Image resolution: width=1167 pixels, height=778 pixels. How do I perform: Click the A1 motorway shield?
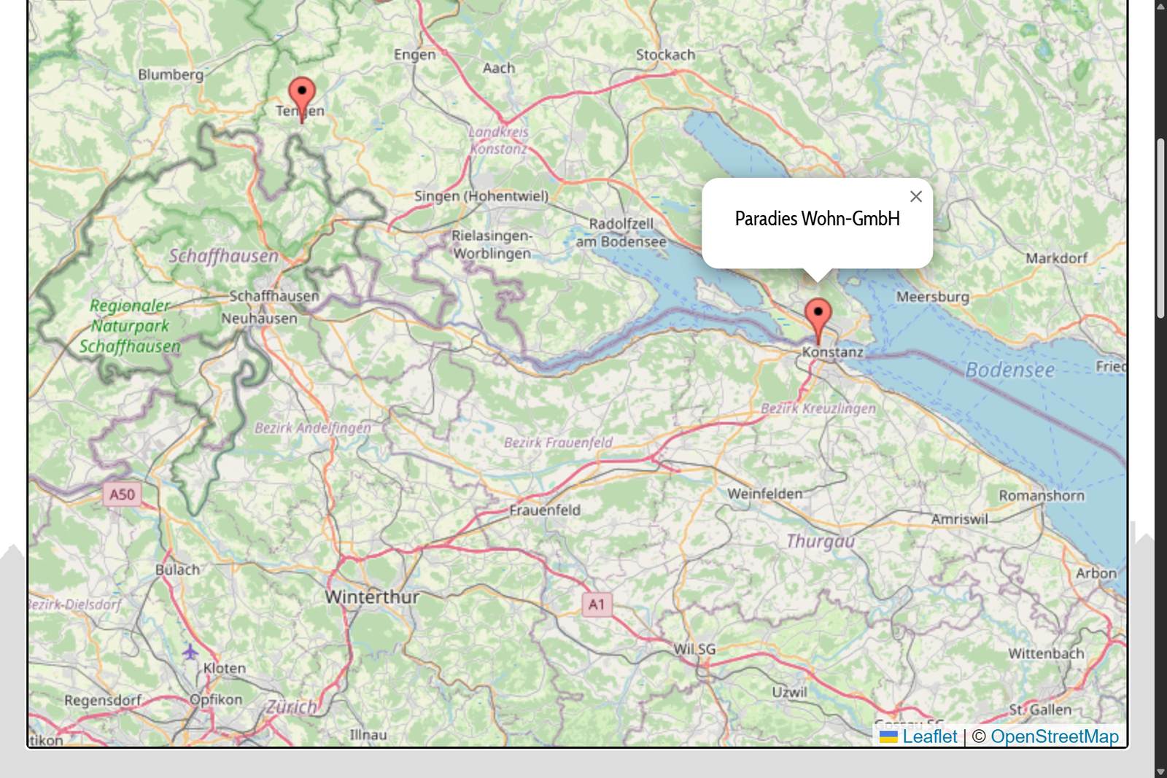597,604
